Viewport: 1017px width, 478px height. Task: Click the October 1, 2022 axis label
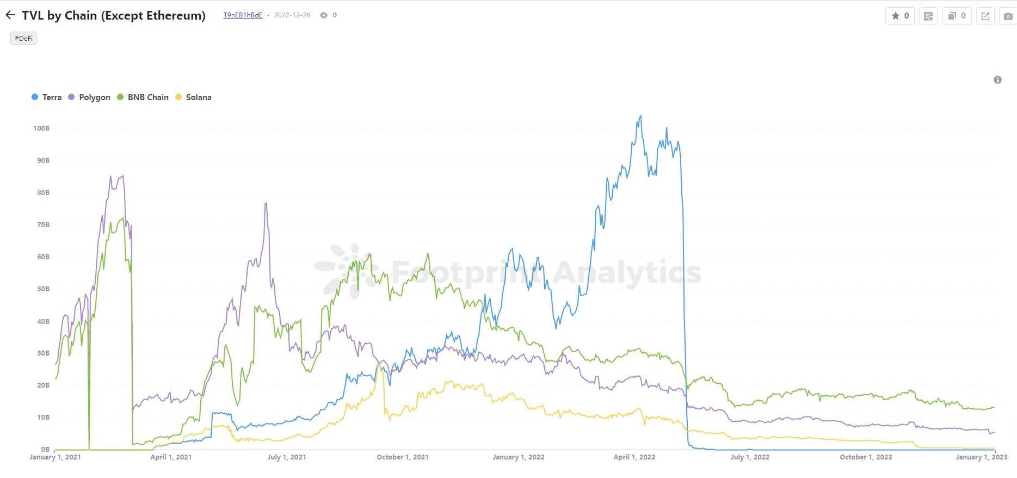[866, 457]
